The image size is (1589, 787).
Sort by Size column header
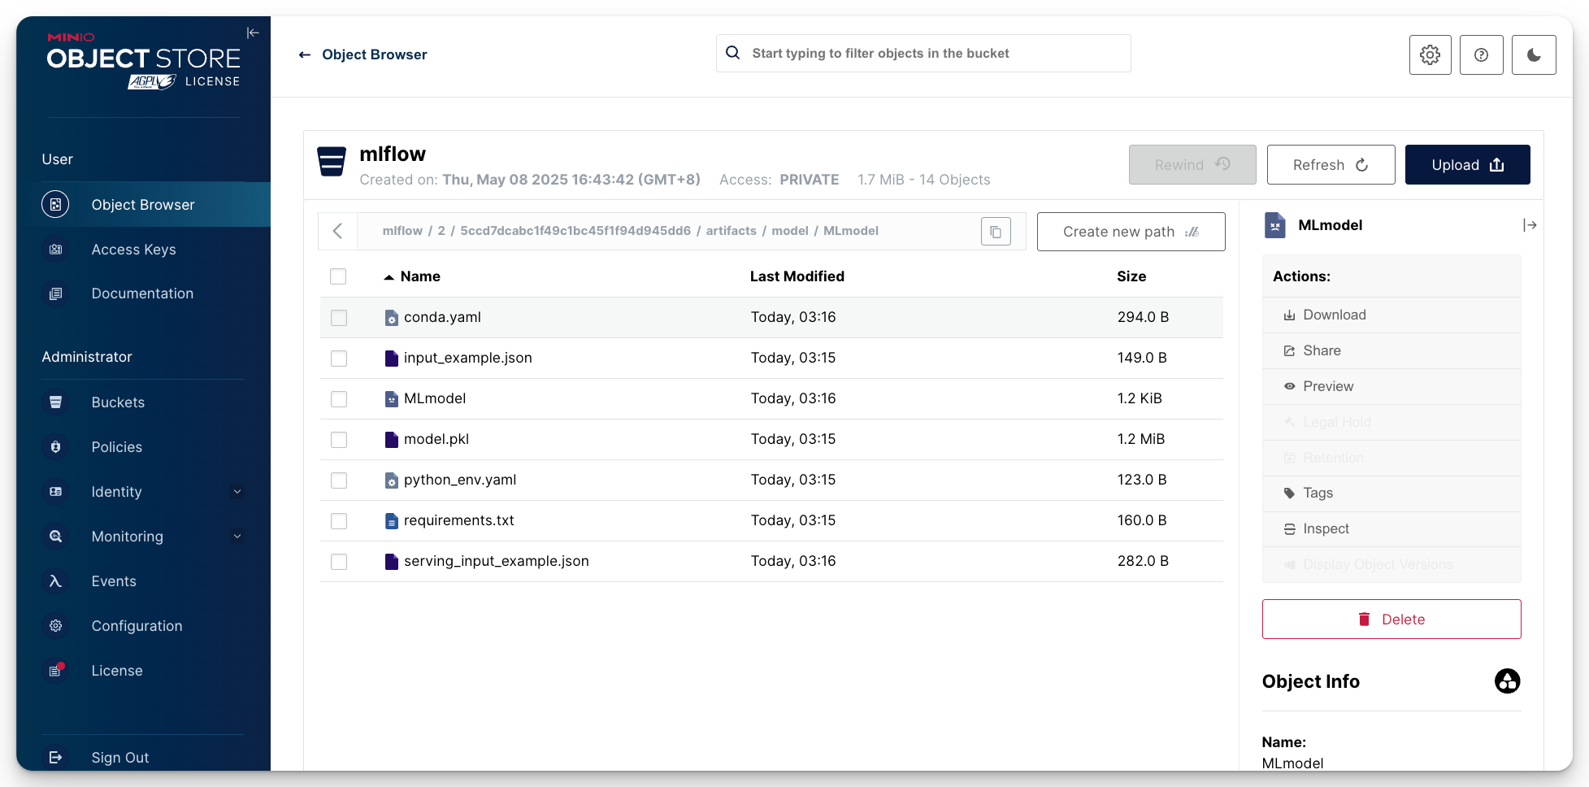click(x=1131, y=276)
